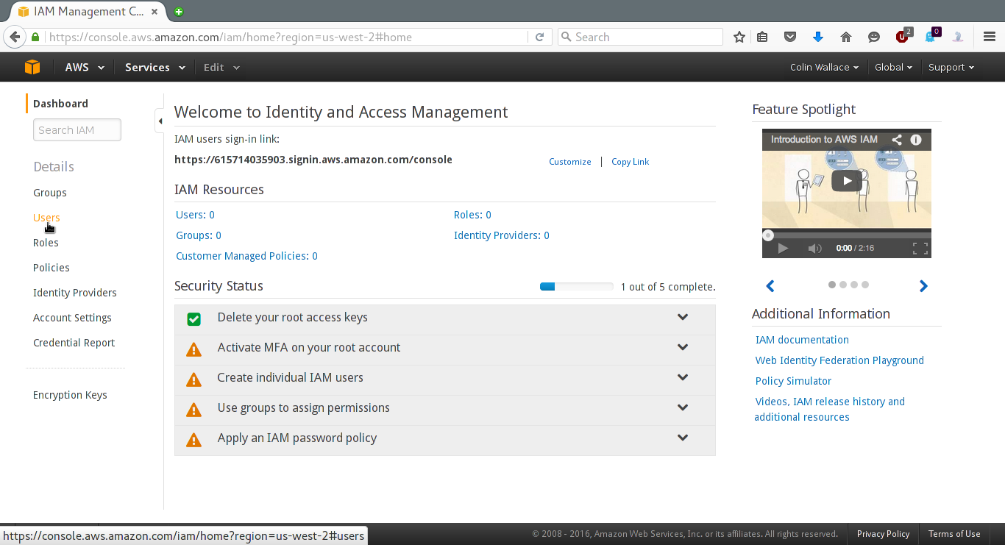Open Web Identity Federation Playground link
Screen dimensions: 1005x545
839,360
